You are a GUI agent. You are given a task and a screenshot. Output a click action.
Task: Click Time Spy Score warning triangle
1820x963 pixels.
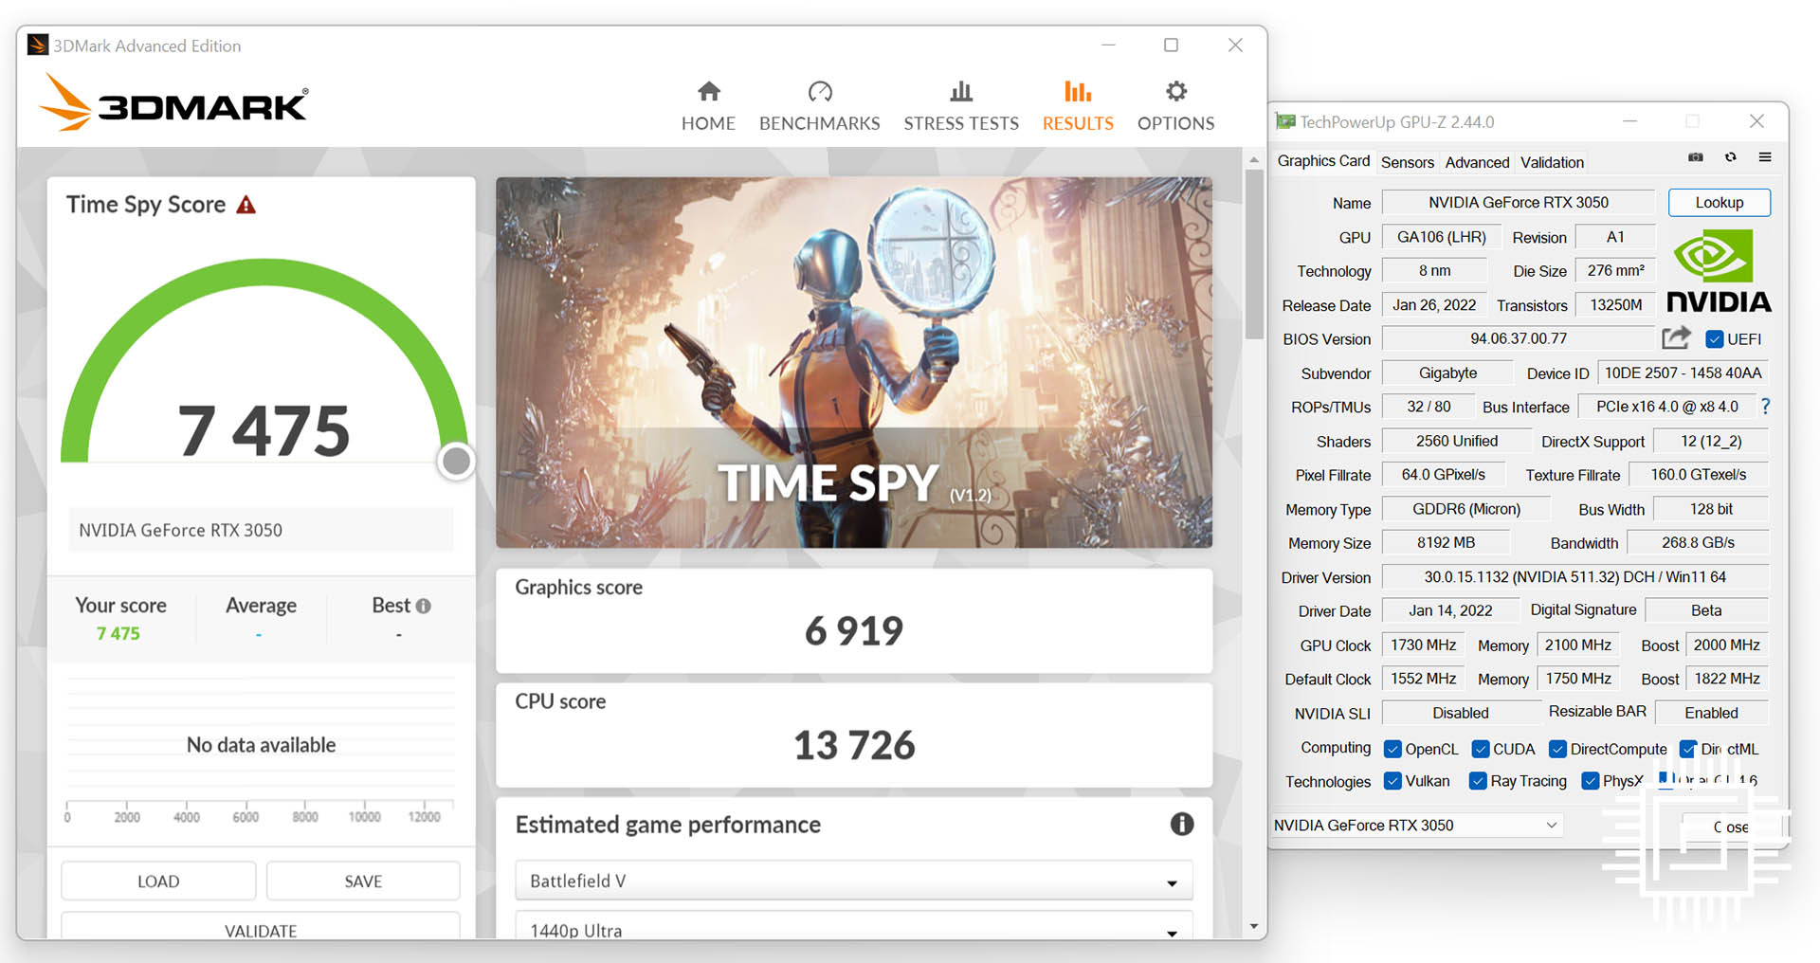[246, 205]
